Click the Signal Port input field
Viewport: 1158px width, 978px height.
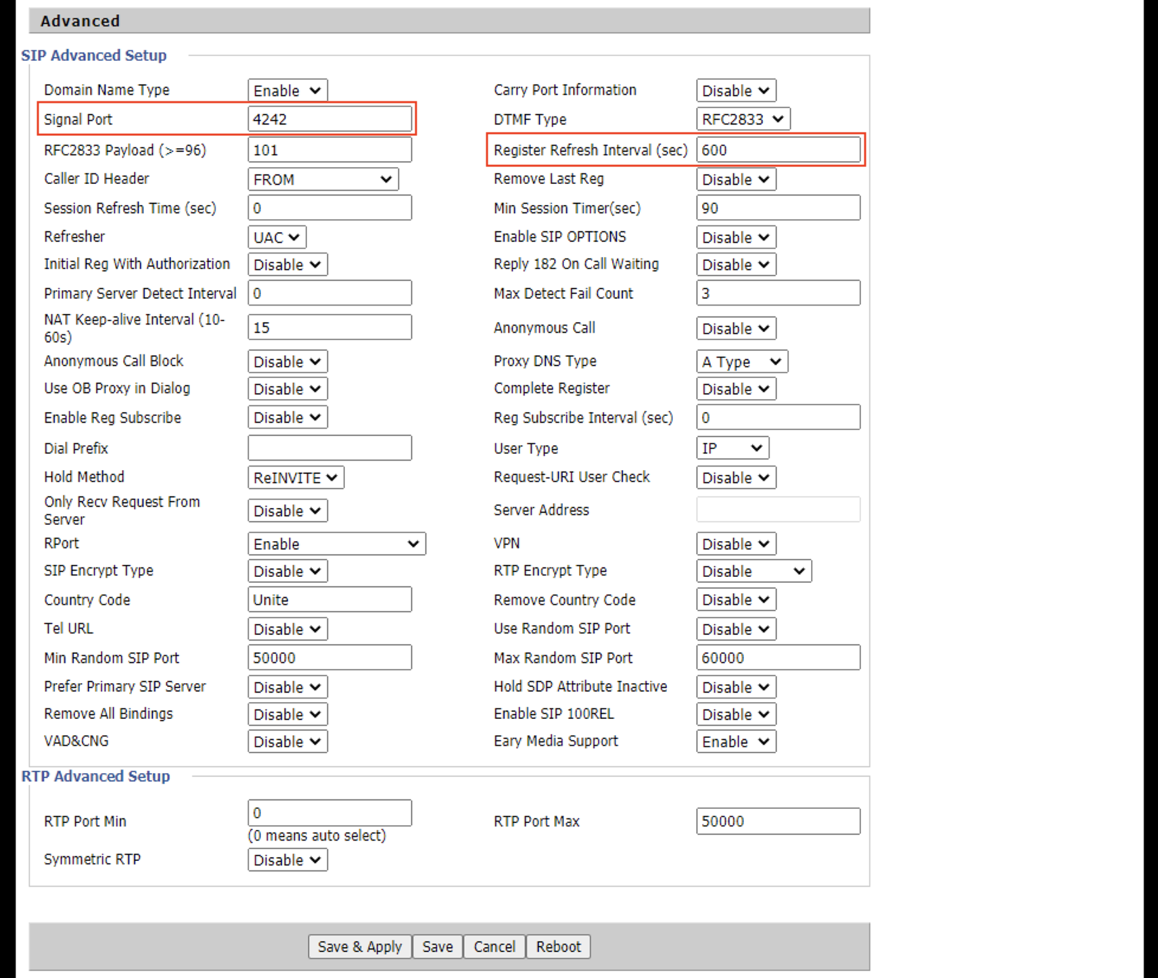point(330,119)
